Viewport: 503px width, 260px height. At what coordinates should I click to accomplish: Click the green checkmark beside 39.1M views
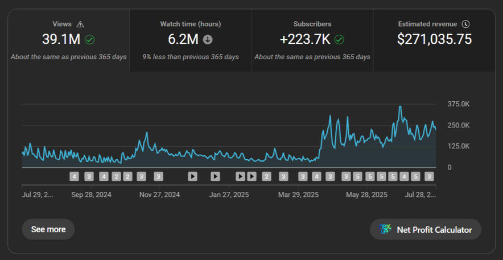pyautogui.click(x=90, y=40)
